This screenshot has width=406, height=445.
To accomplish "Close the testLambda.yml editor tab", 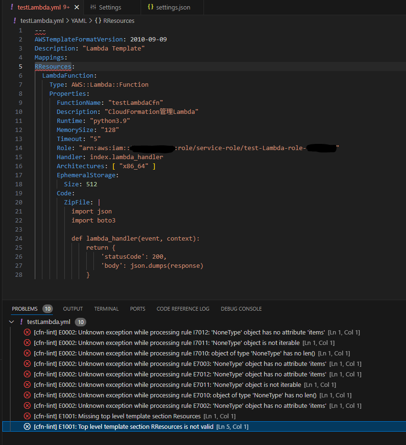I will (x=77, y=7).
